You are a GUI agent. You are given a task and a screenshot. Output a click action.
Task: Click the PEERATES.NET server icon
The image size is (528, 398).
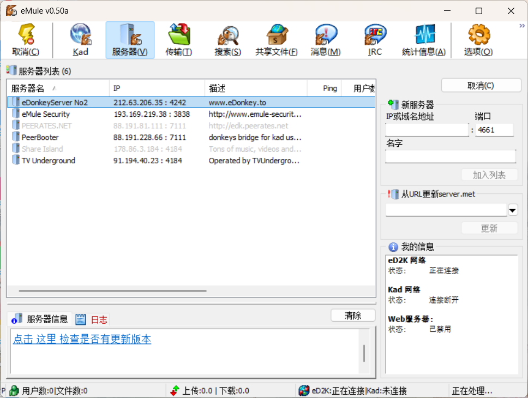15,125
